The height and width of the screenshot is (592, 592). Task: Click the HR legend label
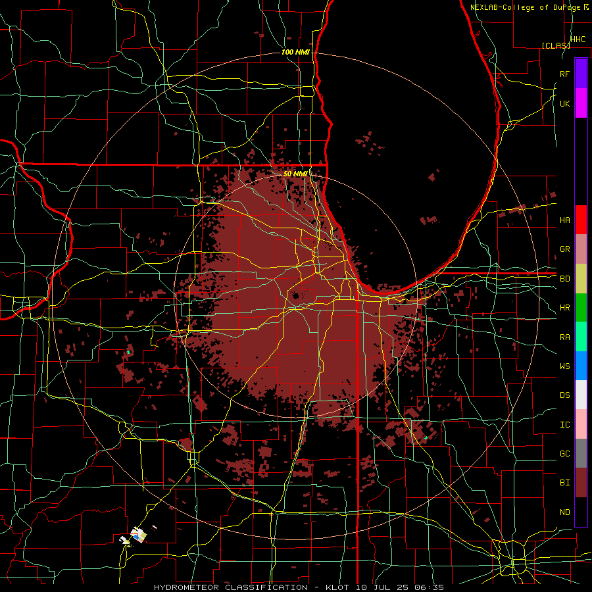564,308
